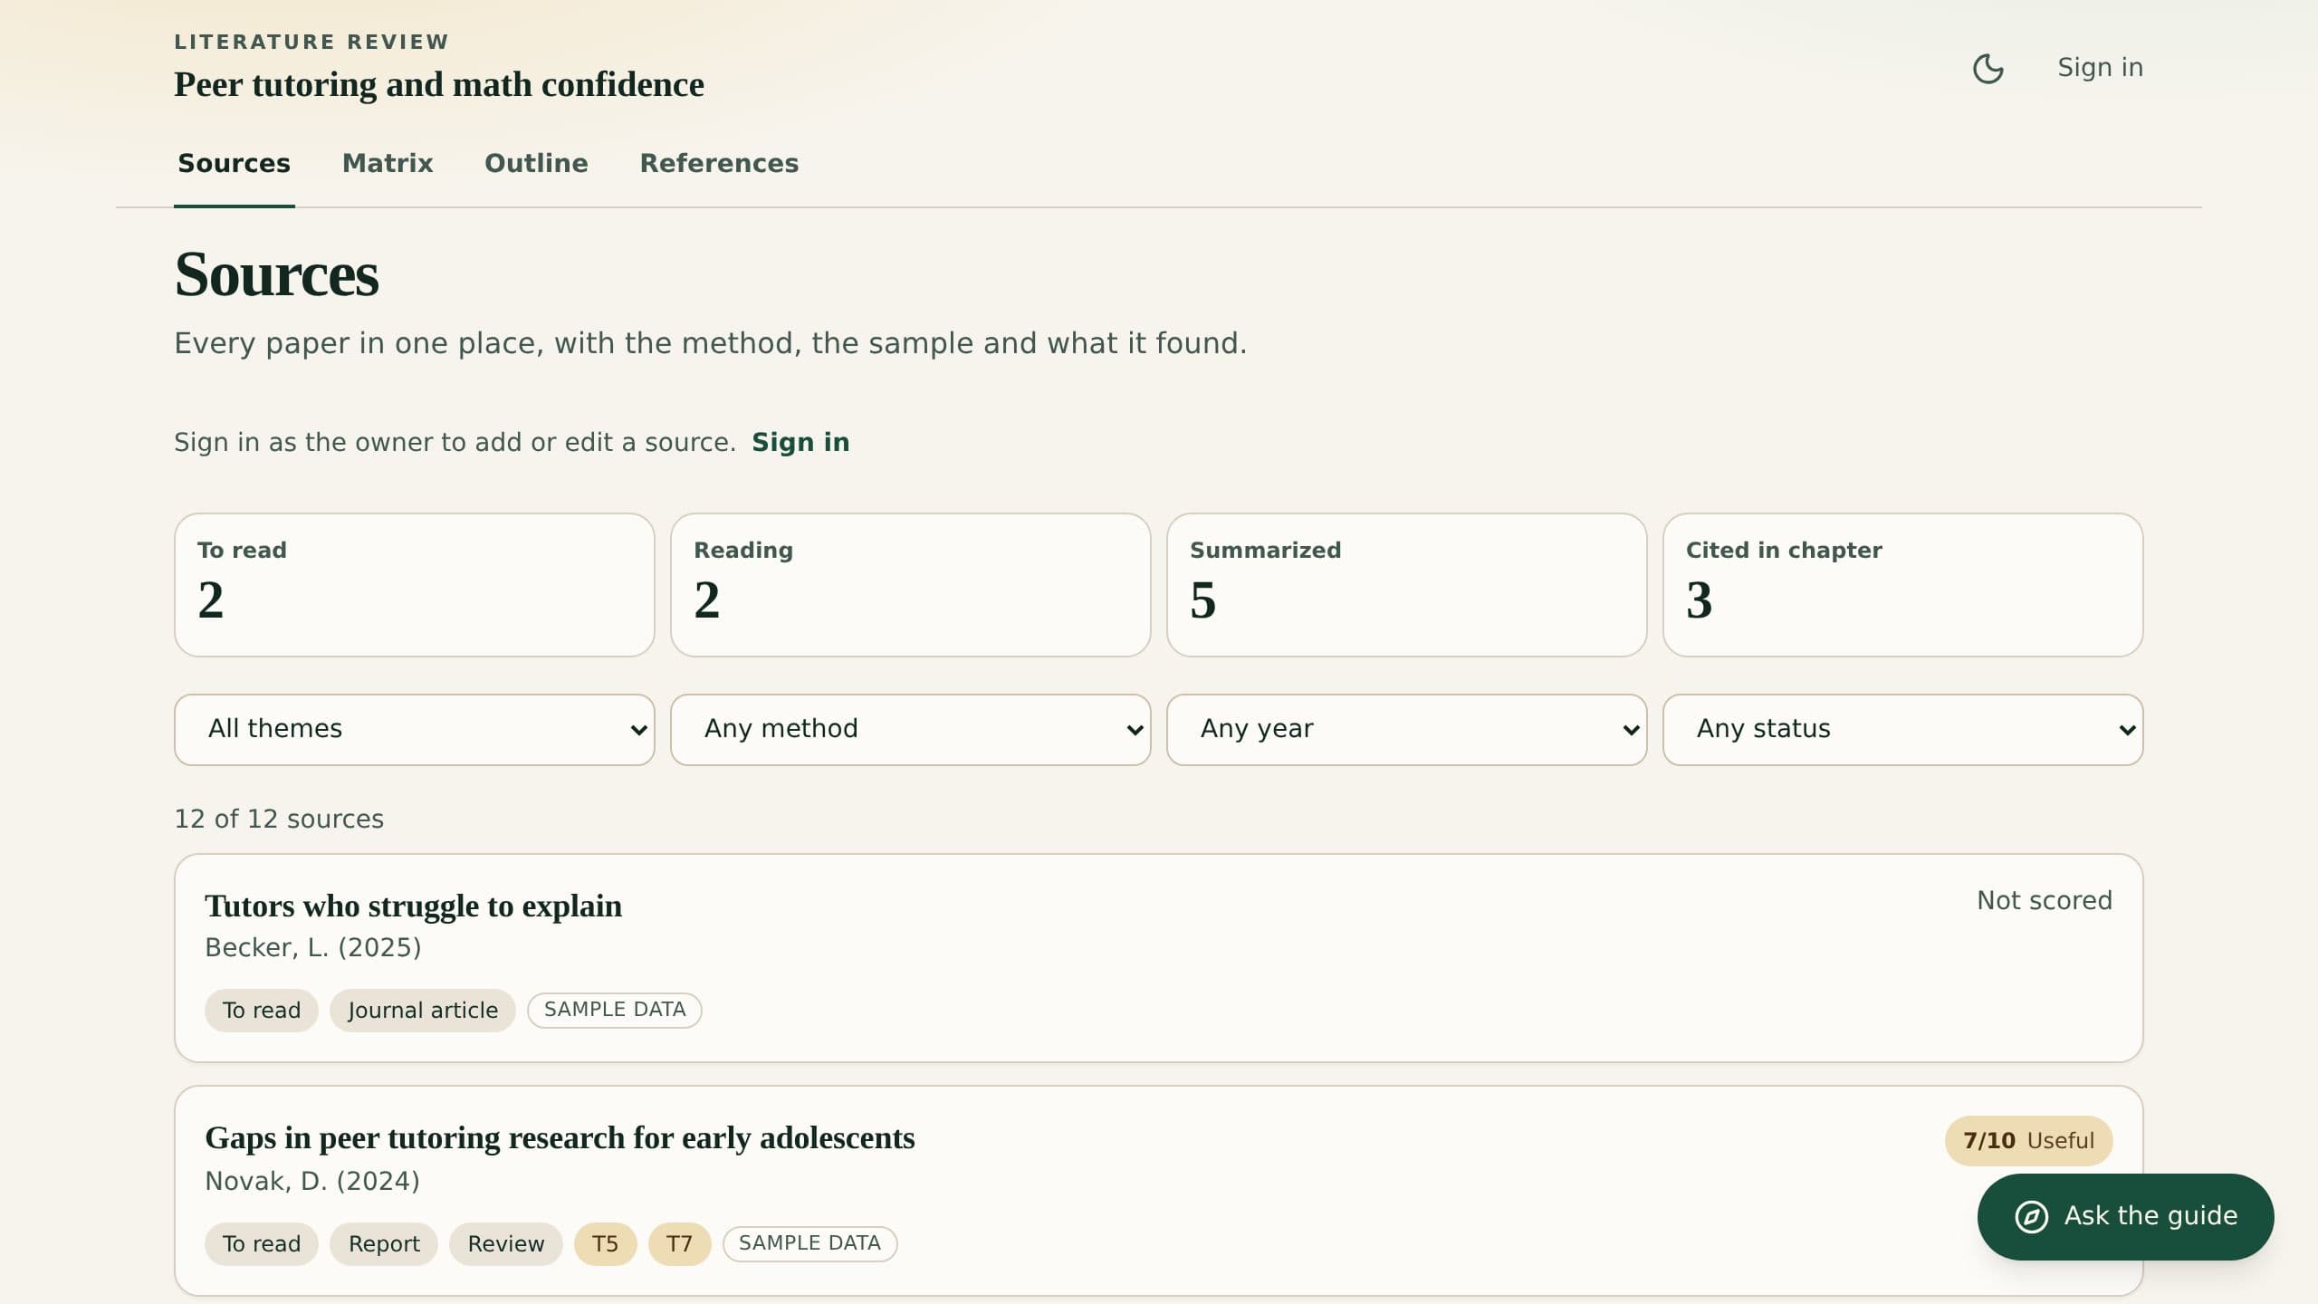This screenshot has height=1304, width=2318.
Task: Select the Cited in chapter card
Action: coord(1903,585)
